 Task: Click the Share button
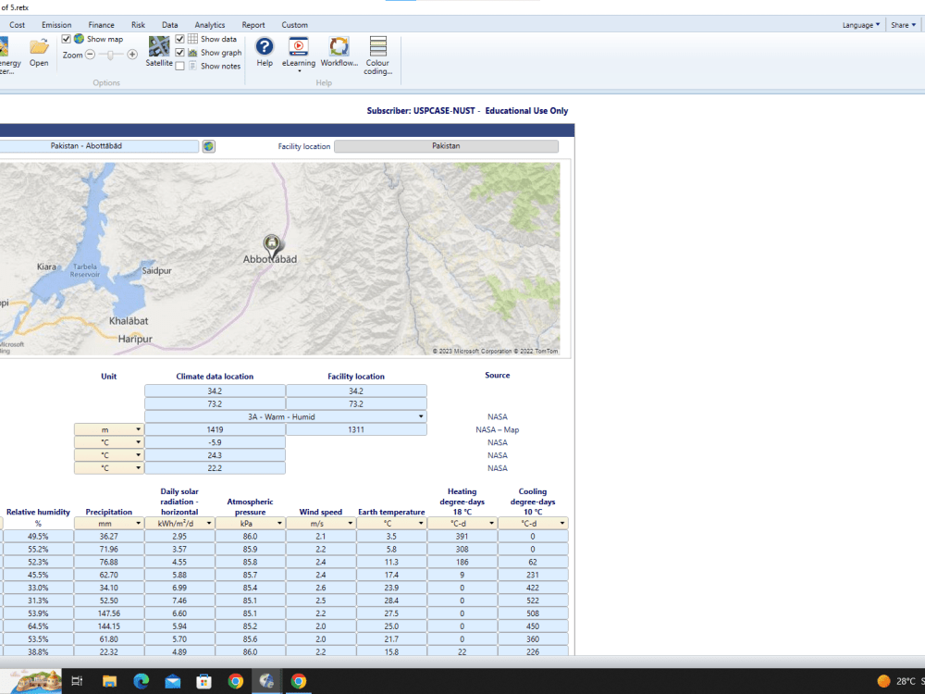[x=902, y=25]
